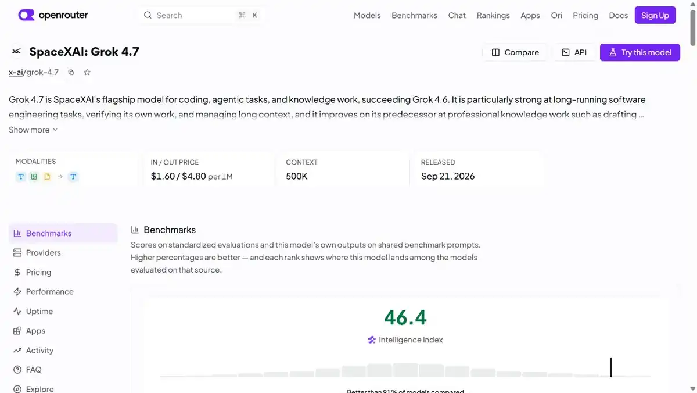This screenshot has width=697, height=393.
Task: Click Try this model button text
Action: pos(646,52)
